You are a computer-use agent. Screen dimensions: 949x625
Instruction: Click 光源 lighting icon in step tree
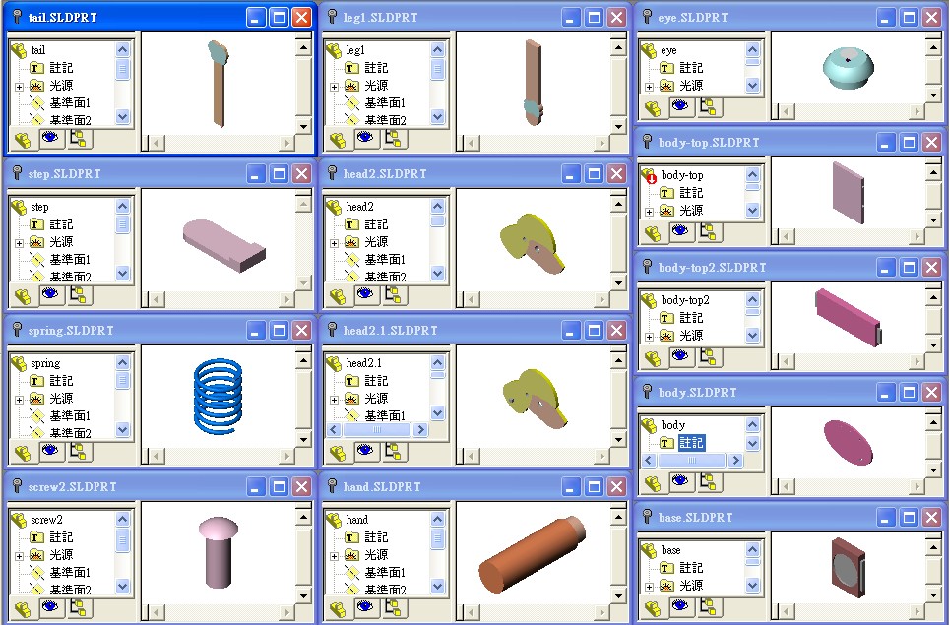37,242
